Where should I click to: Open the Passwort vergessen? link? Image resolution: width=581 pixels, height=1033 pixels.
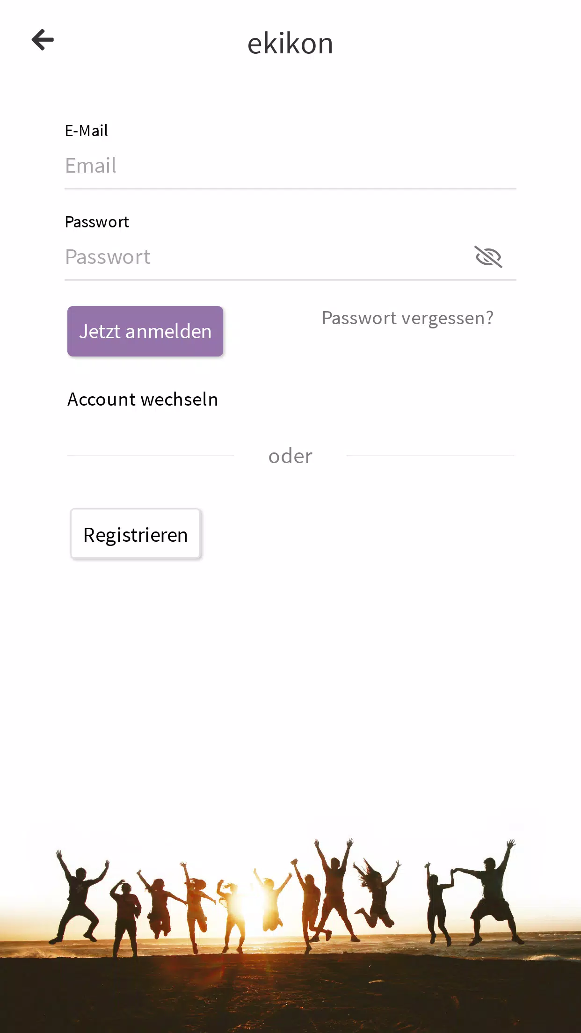click(407, 318)
